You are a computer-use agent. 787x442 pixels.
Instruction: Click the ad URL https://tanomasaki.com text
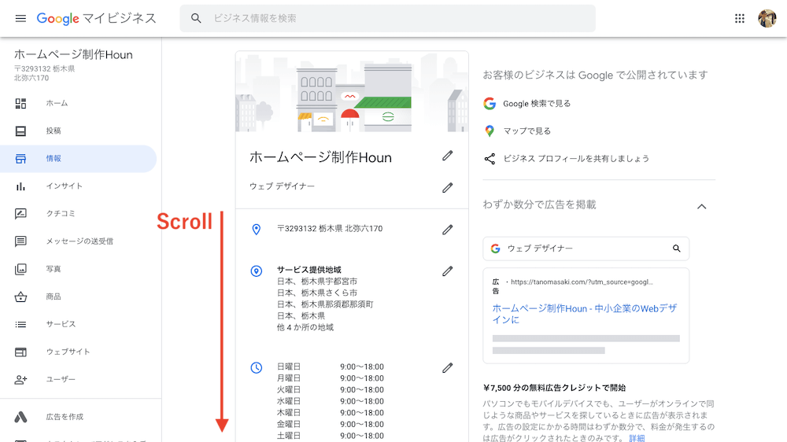click(582, 282)
